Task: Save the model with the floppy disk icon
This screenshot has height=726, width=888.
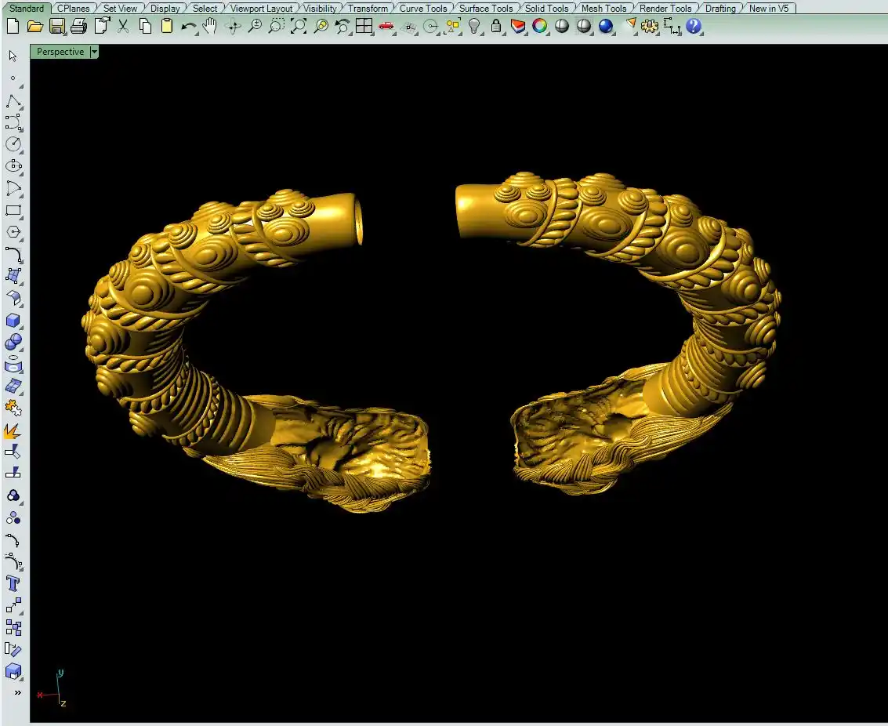Action: (56, 26)
